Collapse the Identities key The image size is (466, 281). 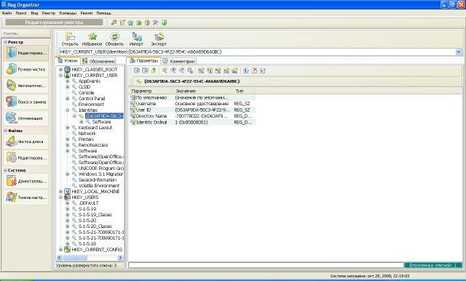click(x=68, y=110)
